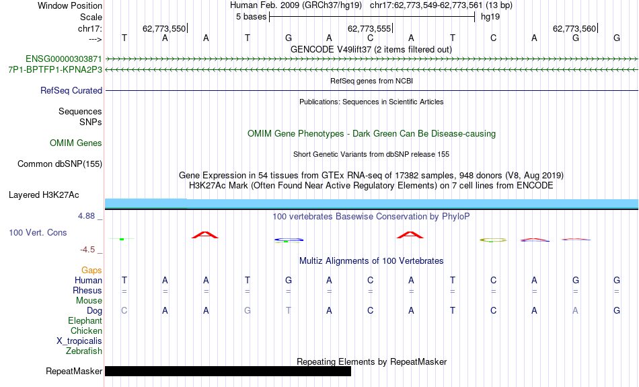Click the GTEx Gene Expression title
Screen dimensions: 639x387
(x=371, y=176)
